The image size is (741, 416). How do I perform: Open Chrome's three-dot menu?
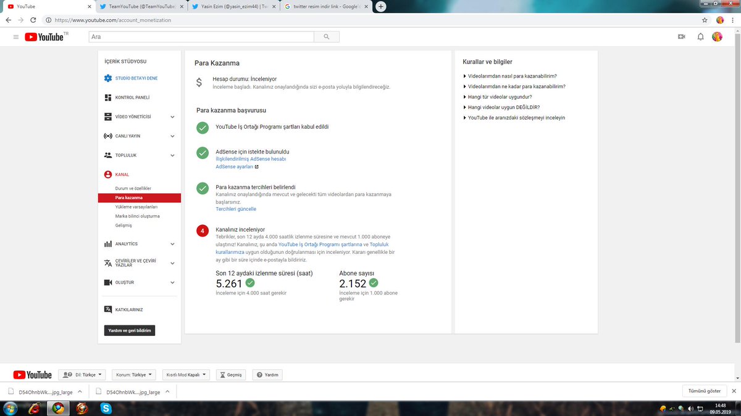click(x=734, y=20)
